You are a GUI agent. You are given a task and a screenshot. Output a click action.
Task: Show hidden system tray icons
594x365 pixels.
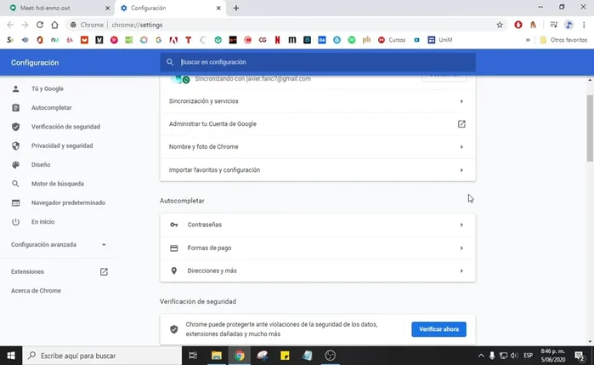[481, 356]
